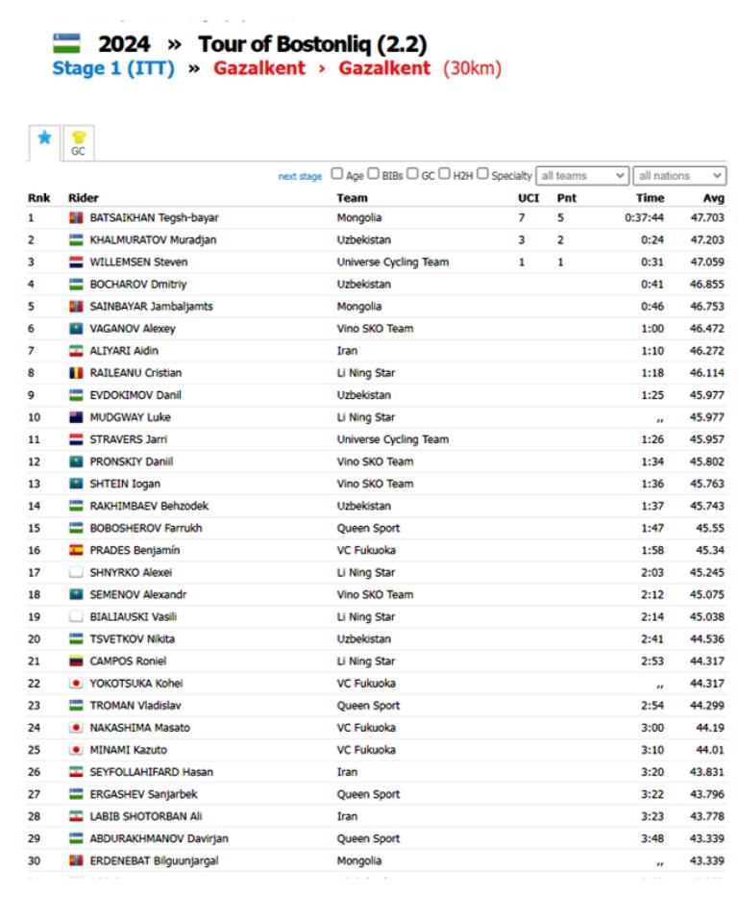Expand the all teams dropdown
Viewport: 738px width, 898px height.
point(582,176)
